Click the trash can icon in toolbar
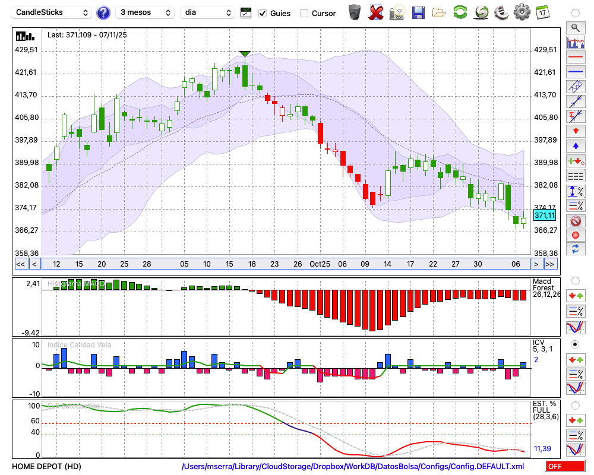594x475 pixels. tap(355, 12)
